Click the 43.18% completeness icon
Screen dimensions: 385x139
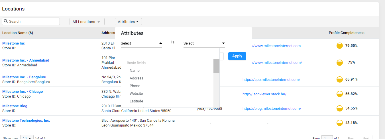click(x=340, y=123)
